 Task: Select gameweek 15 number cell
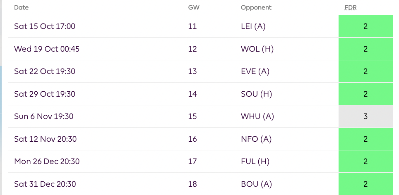pyautogui.click(x=192, y=117)
